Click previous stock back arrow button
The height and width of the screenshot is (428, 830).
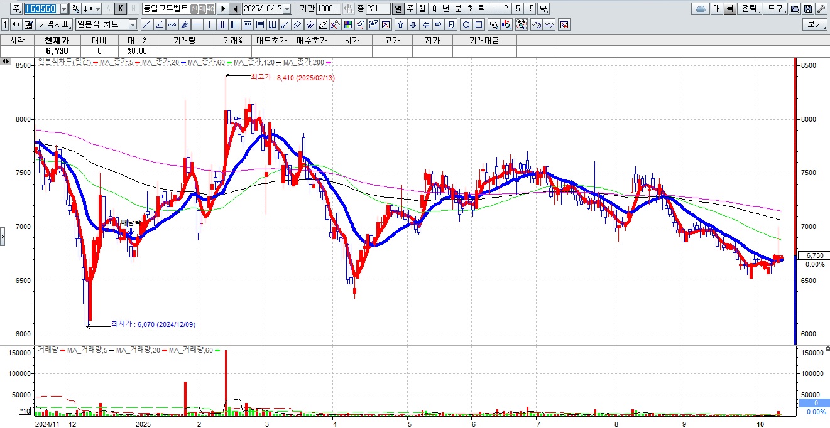(x=235, y=9)
